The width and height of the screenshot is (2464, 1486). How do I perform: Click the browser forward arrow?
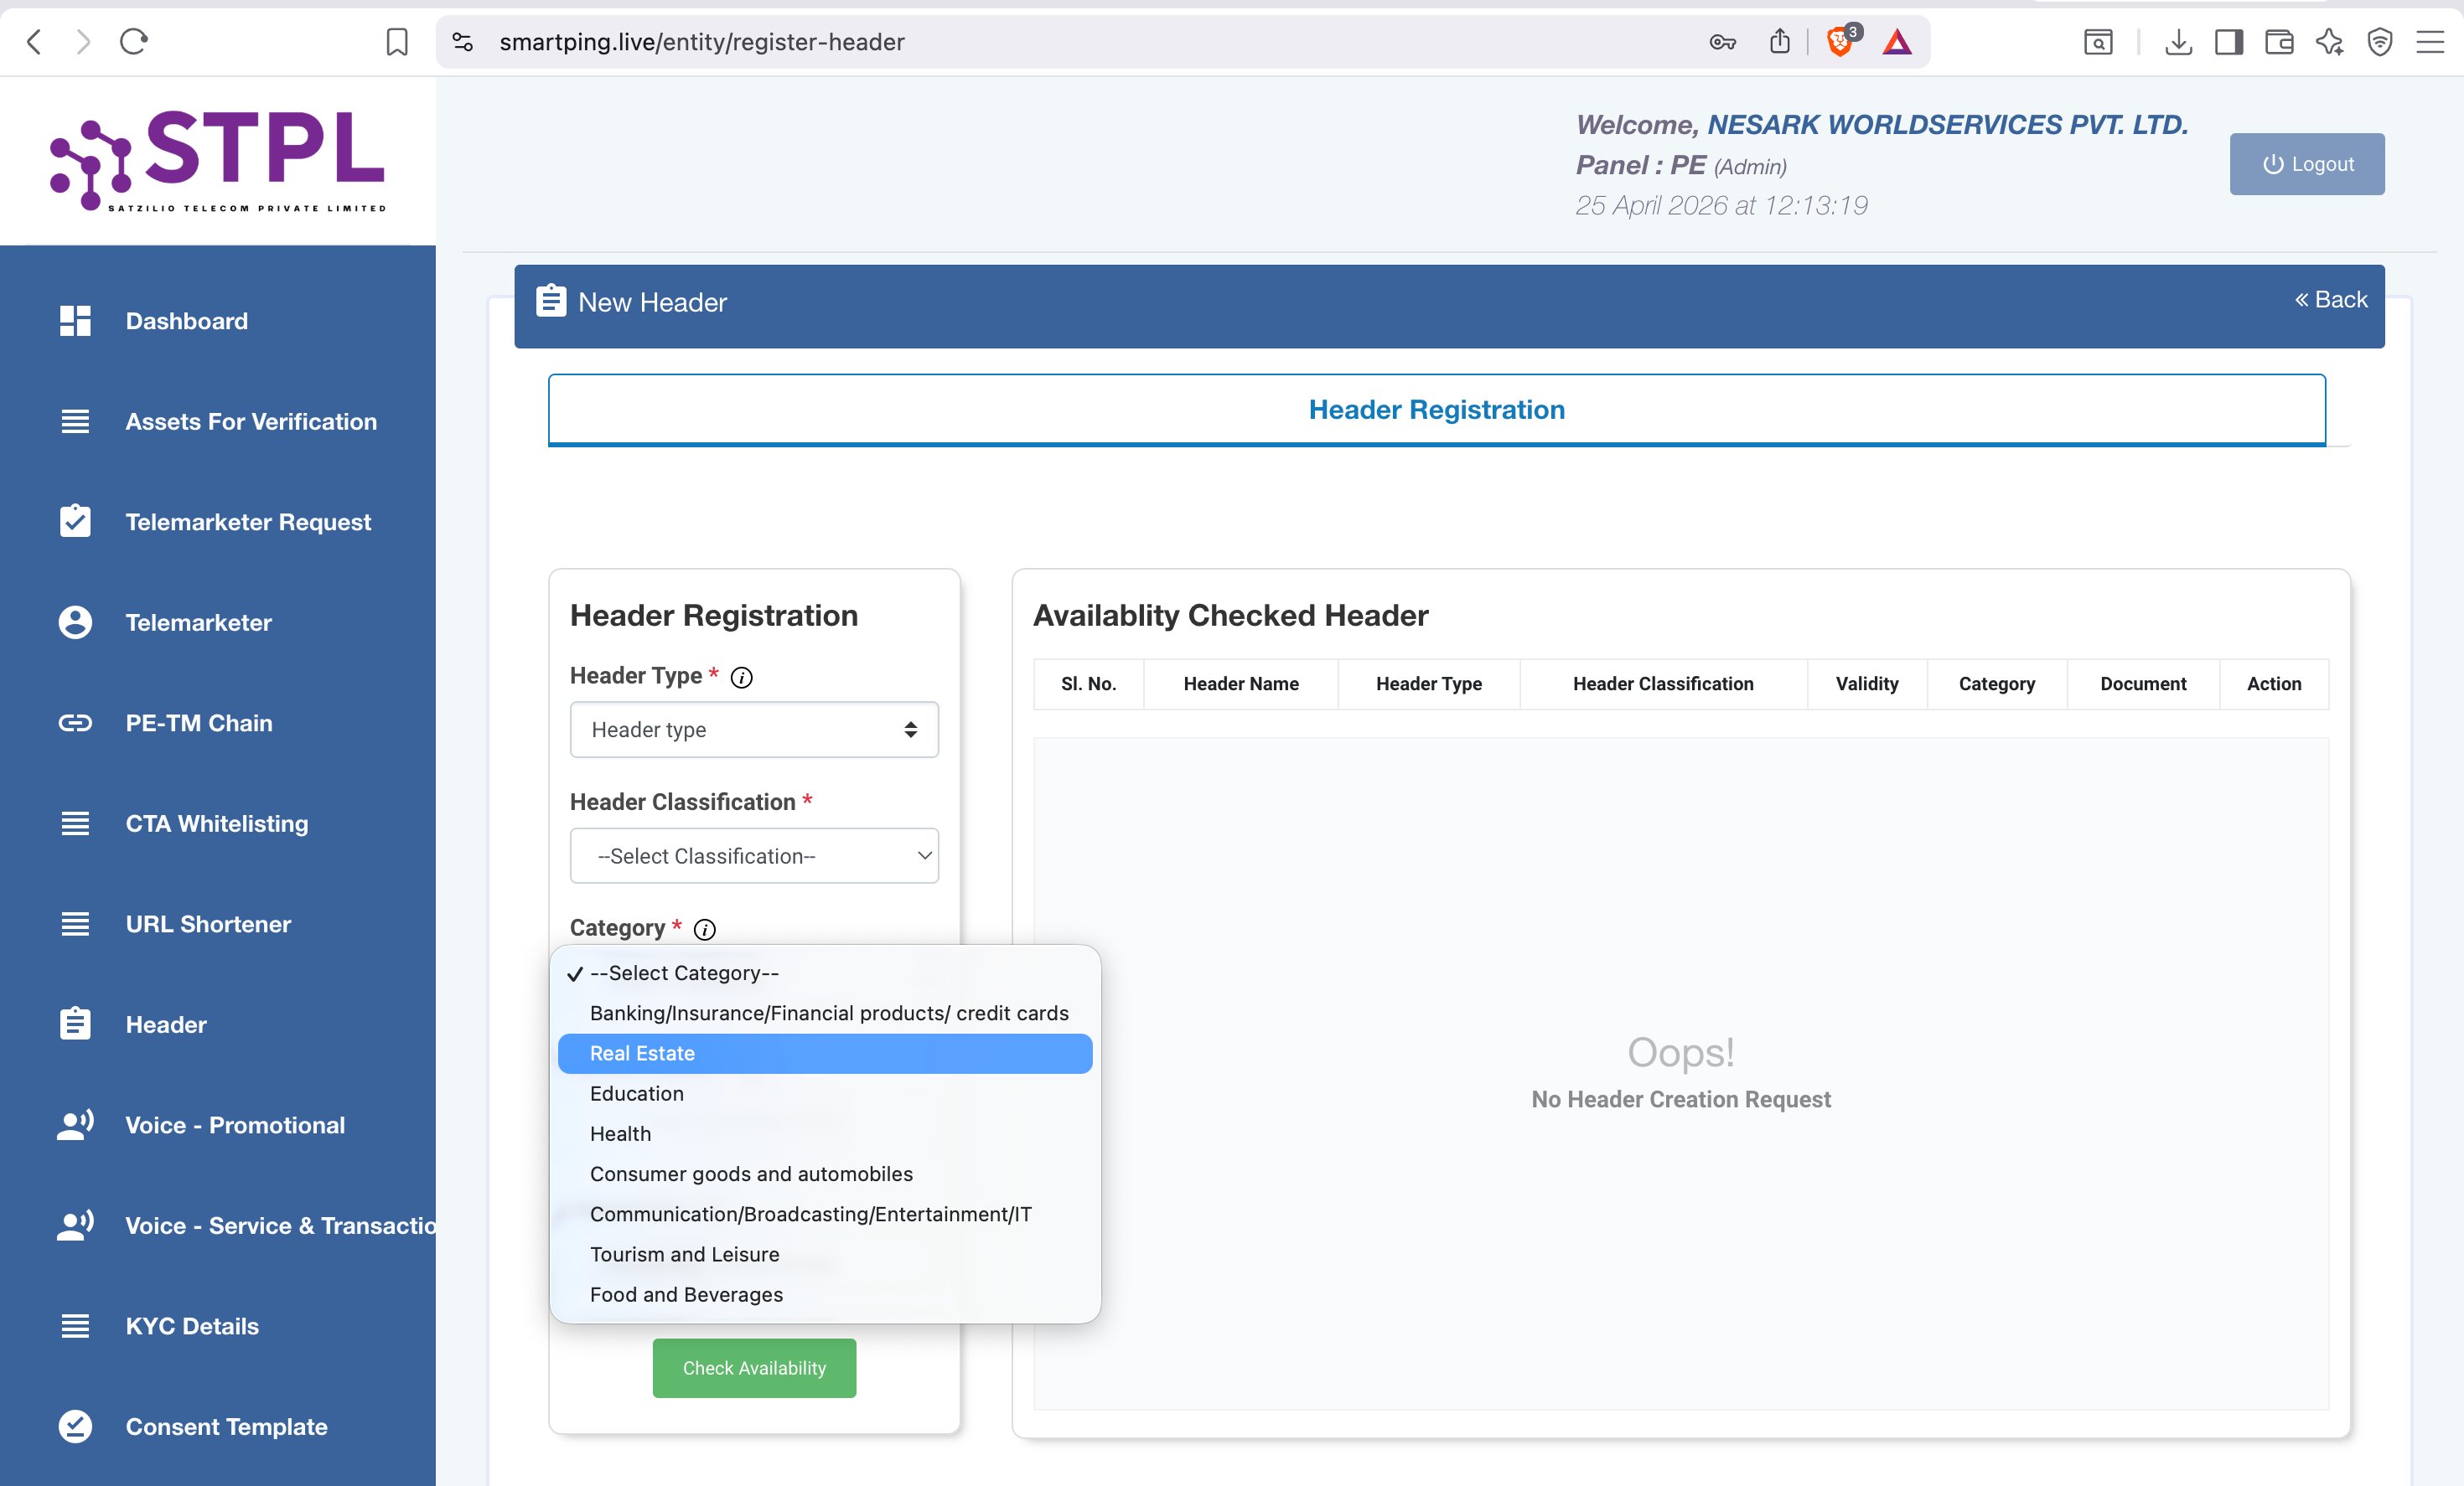[84, 42]
